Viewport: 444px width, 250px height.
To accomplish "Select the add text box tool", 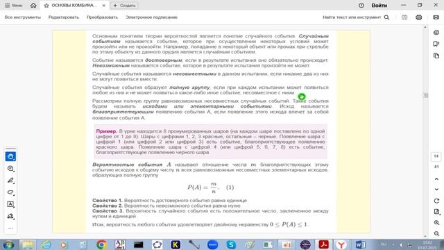I will pos(10,204).
